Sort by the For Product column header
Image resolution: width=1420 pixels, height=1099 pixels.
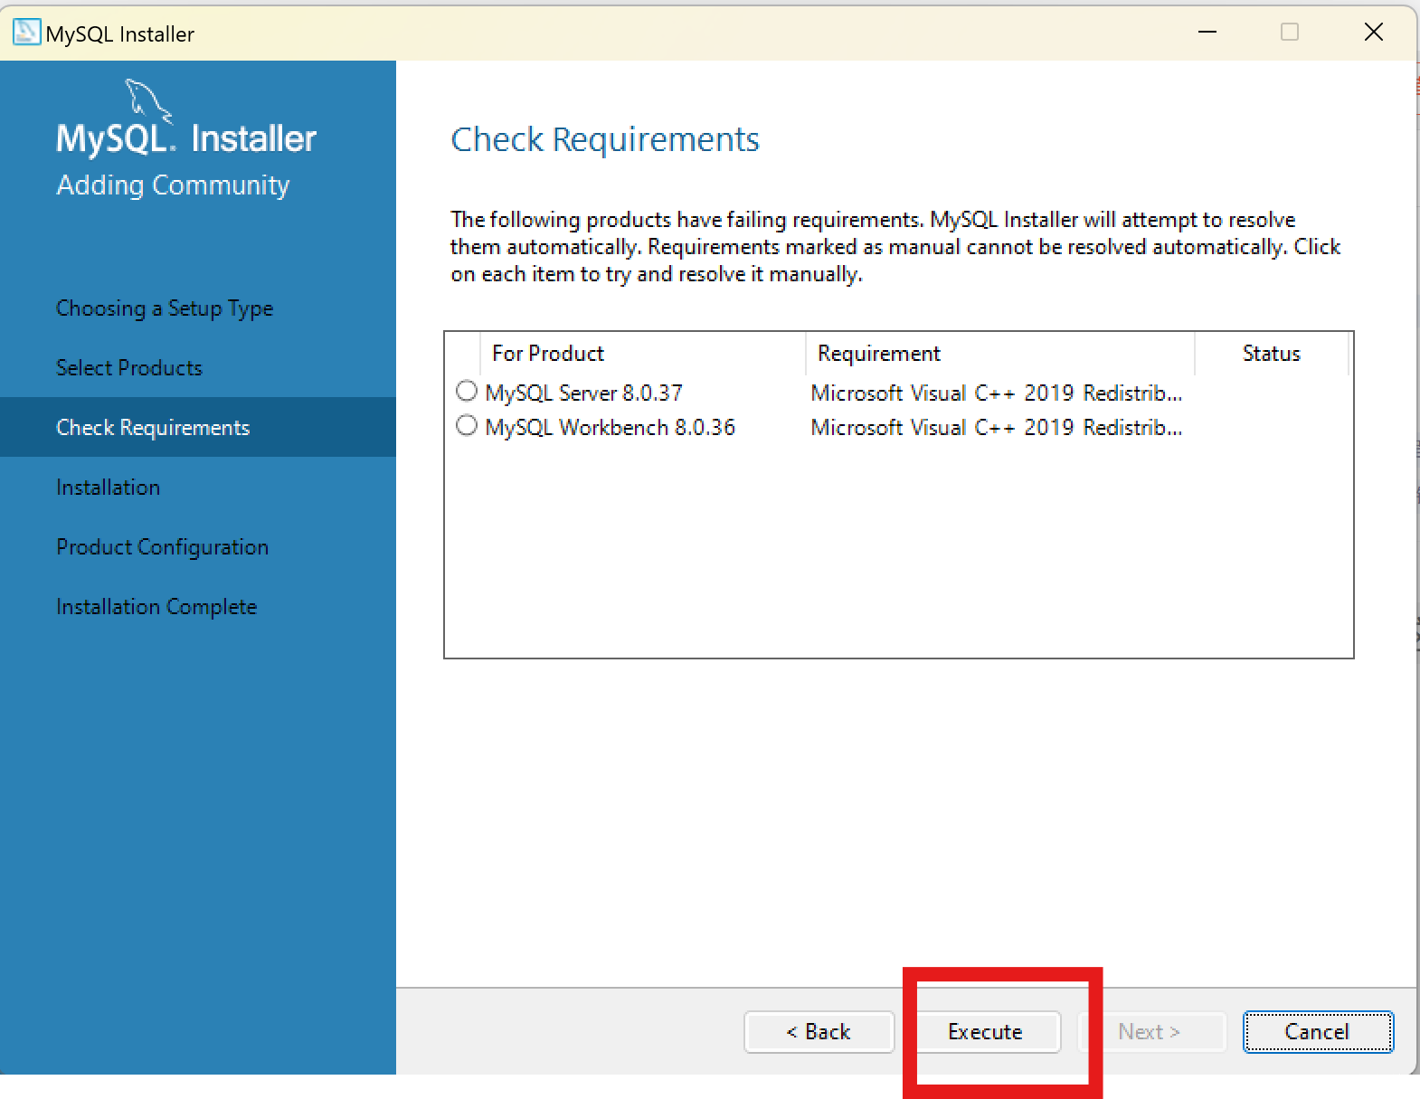pyautogui.click(x=642, y=354)
